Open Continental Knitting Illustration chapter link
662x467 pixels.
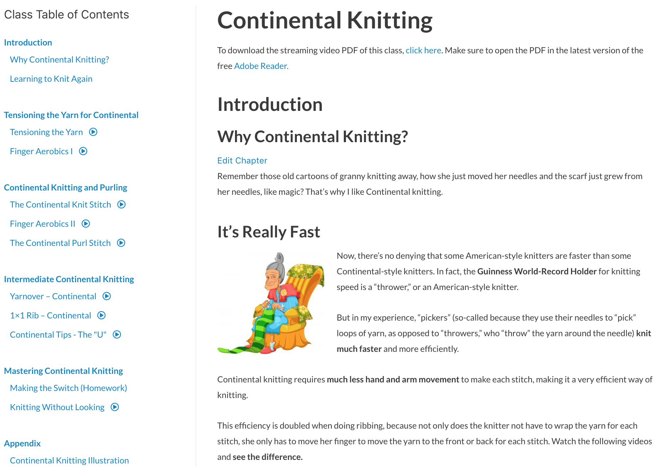[69, 461]
